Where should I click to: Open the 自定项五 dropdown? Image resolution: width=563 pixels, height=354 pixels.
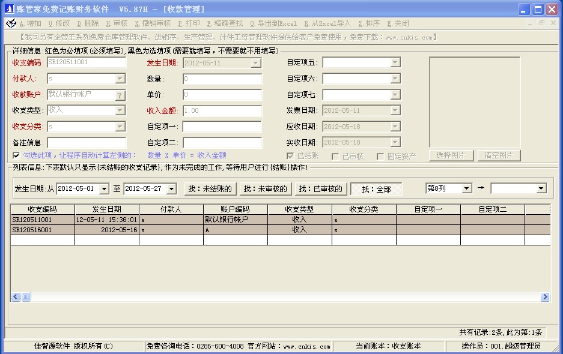[x=395, y=62]
